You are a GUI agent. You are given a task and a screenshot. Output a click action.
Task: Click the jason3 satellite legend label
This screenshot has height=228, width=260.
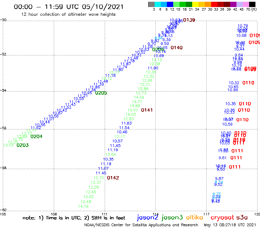172,217
